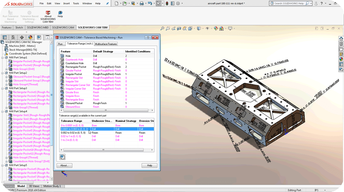Expand Hole Group1 [Drill] tree node

point(7,69)
